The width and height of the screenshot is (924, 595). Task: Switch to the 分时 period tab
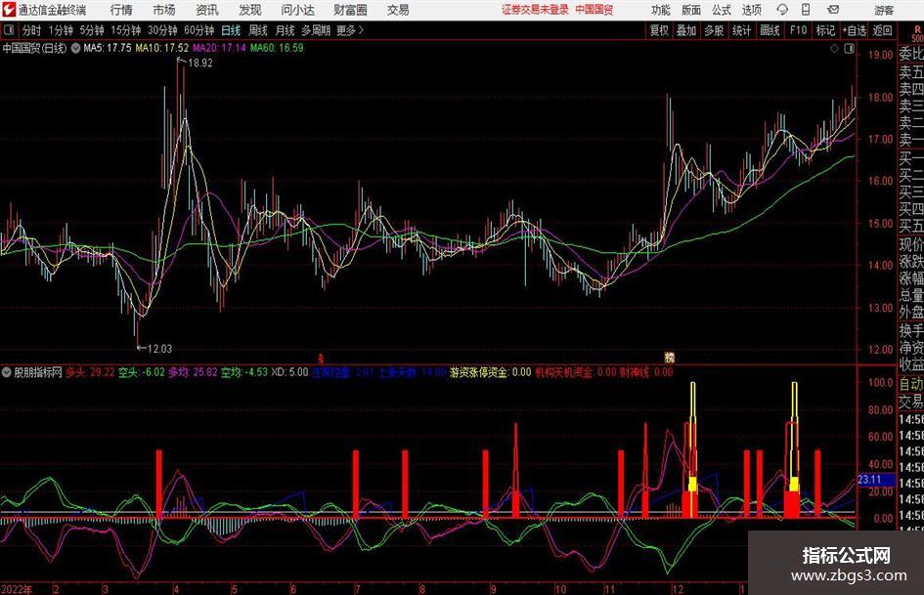[x=31, y=30]
